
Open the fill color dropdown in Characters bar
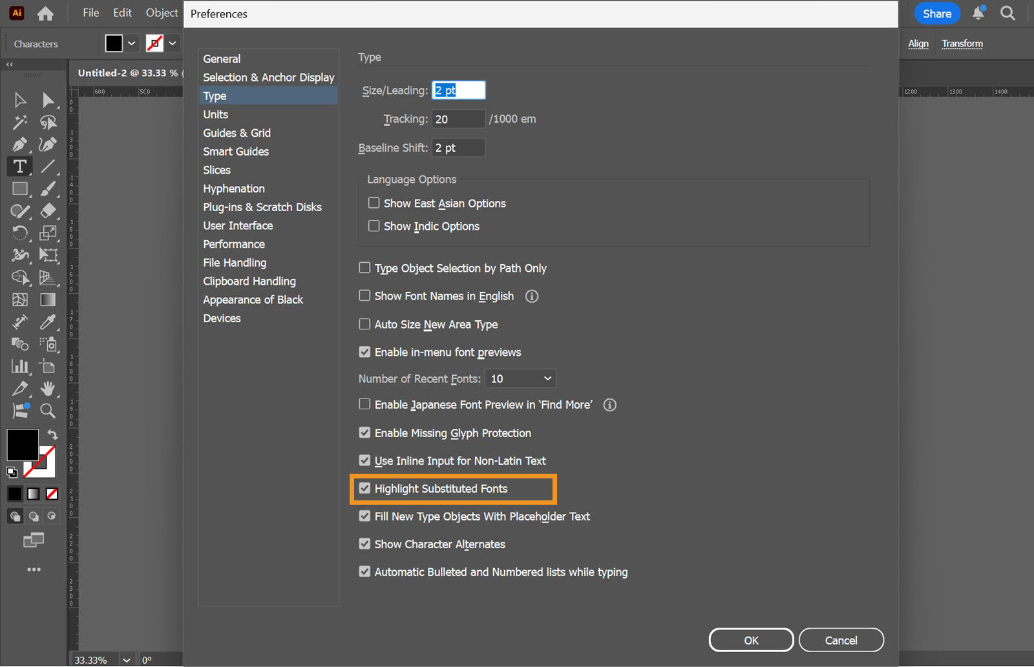pyautogui.click(x=131, y=43)
